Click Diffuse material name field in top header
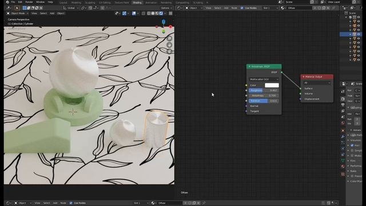The image size is (366, 206). [x=300, y=8]
